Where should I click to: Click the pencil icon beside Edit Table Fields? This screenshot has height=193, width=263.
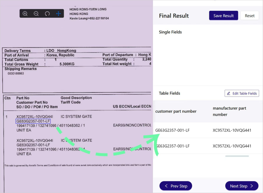point(229,93)
